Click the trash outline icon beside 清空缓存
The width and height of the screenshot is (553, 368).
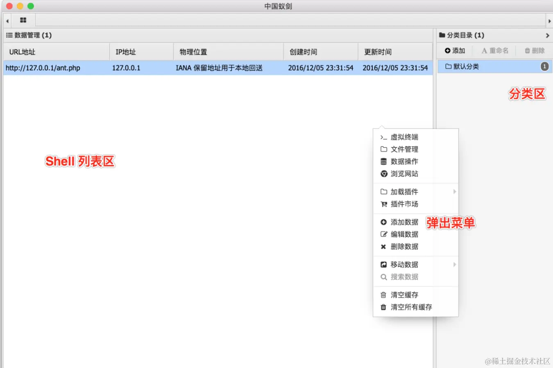pos(383,295)
